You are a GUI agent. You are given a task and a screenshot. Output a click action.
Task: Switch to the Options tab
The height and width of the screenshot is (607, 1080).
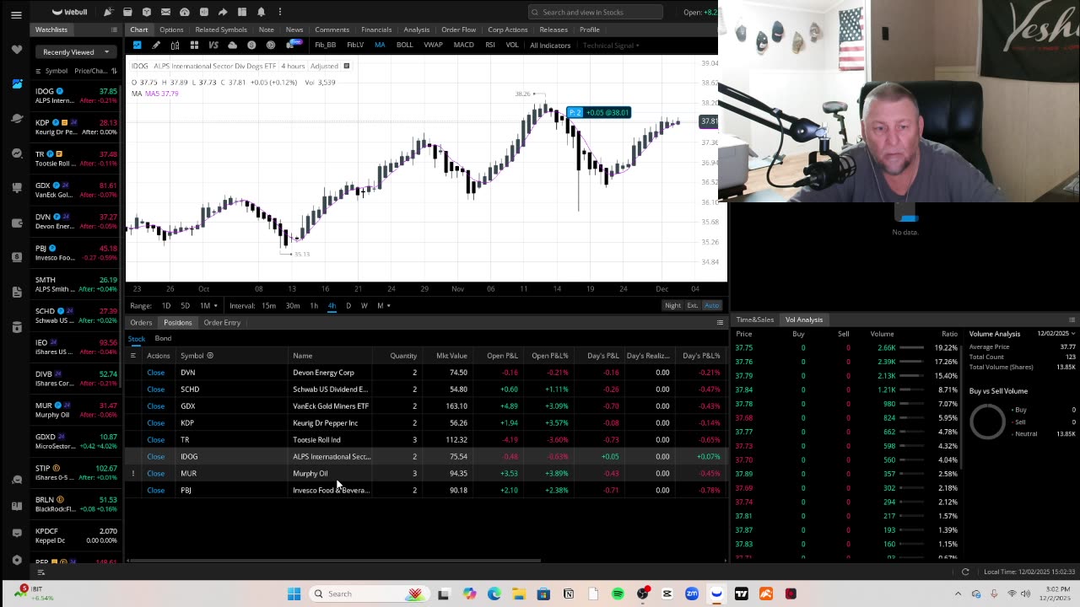[171, 30]
